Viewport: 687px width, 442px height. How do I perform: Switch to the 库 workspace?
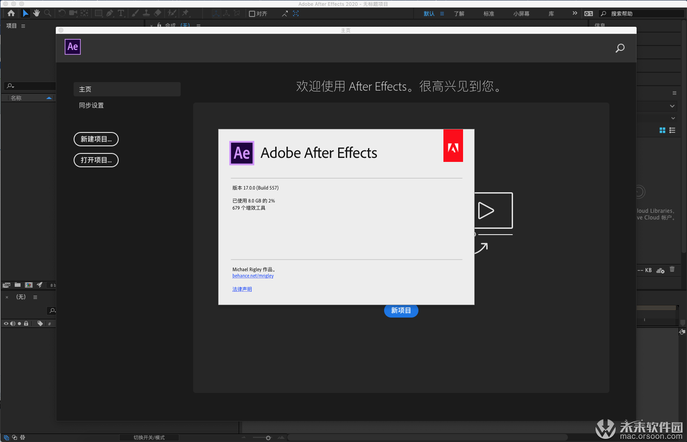551,14
